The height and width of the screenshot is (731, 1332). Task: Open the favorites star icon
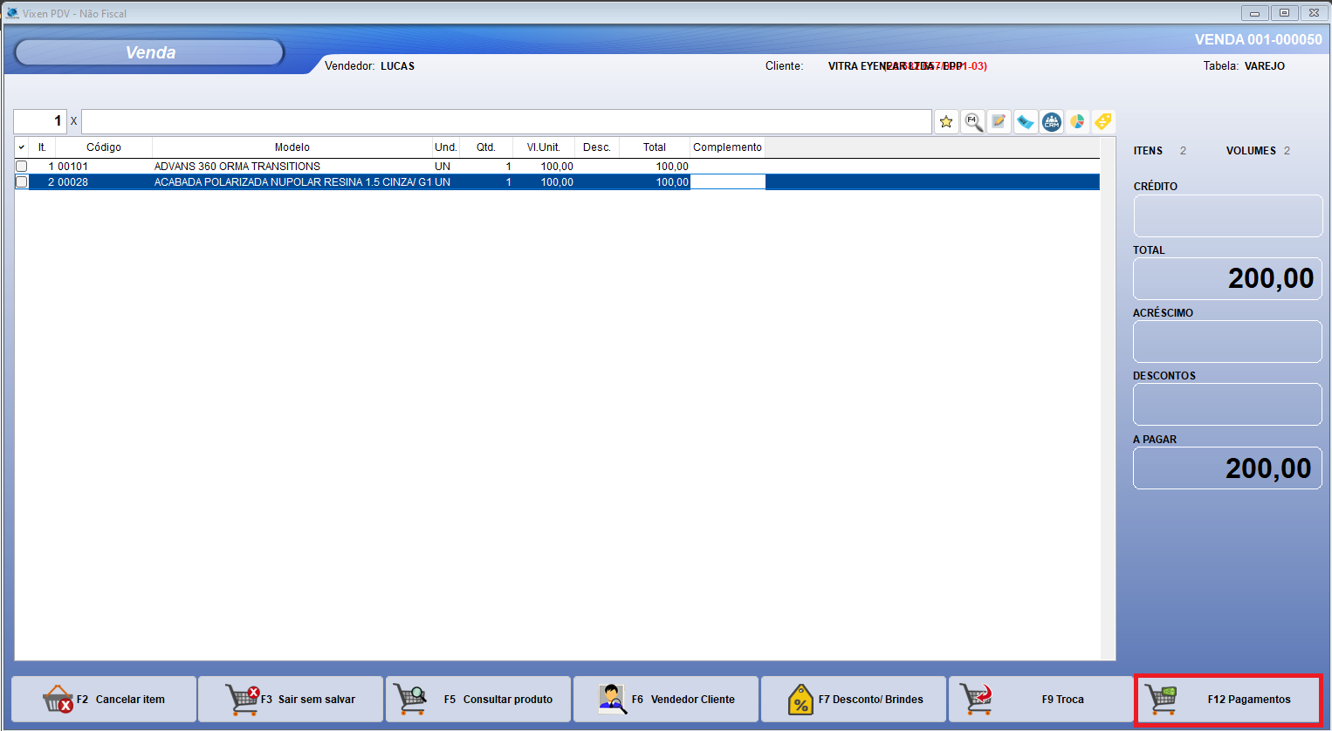[946, 121]
